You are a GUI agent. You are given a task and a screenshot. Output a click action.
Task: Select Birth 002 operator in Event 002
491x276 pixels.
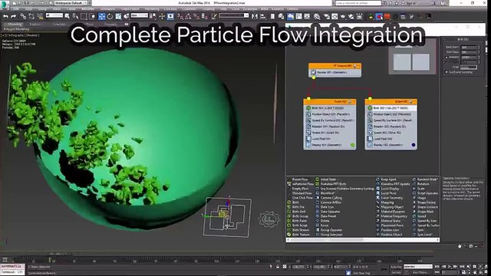(391, 108)
